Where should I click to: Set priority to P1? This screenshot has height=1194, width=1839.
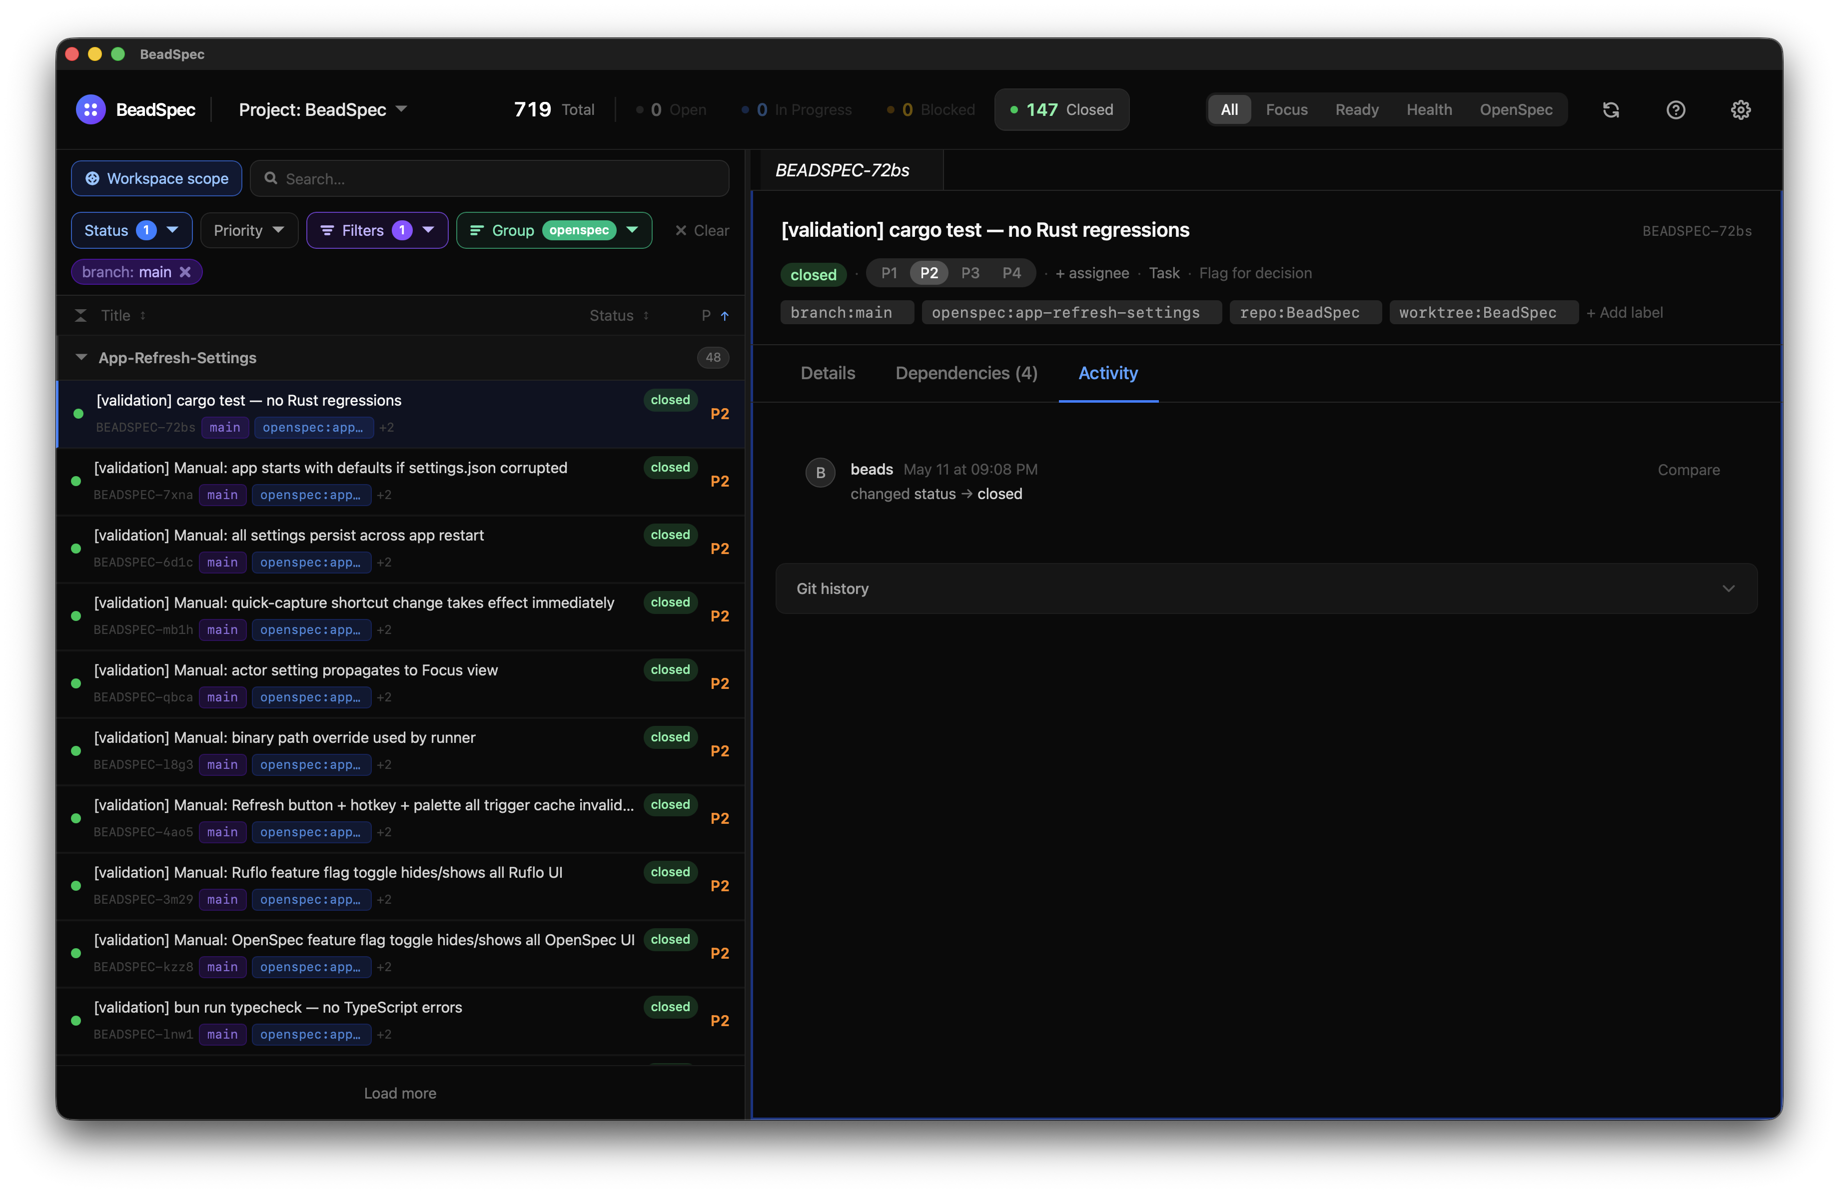coord(890,273)
